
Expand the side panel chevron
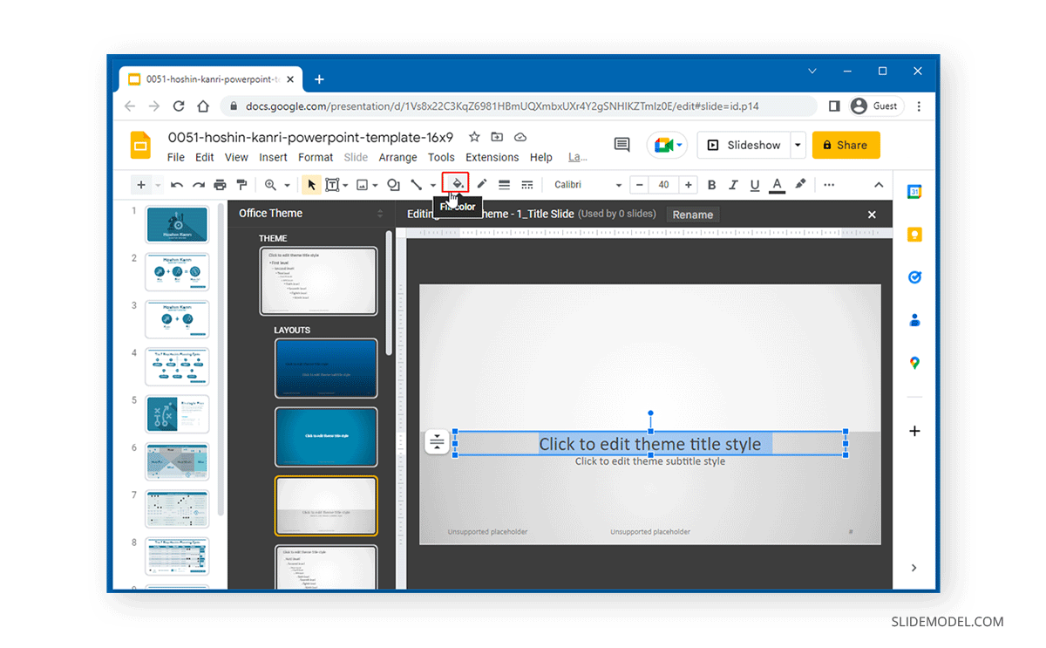(914, 568)
